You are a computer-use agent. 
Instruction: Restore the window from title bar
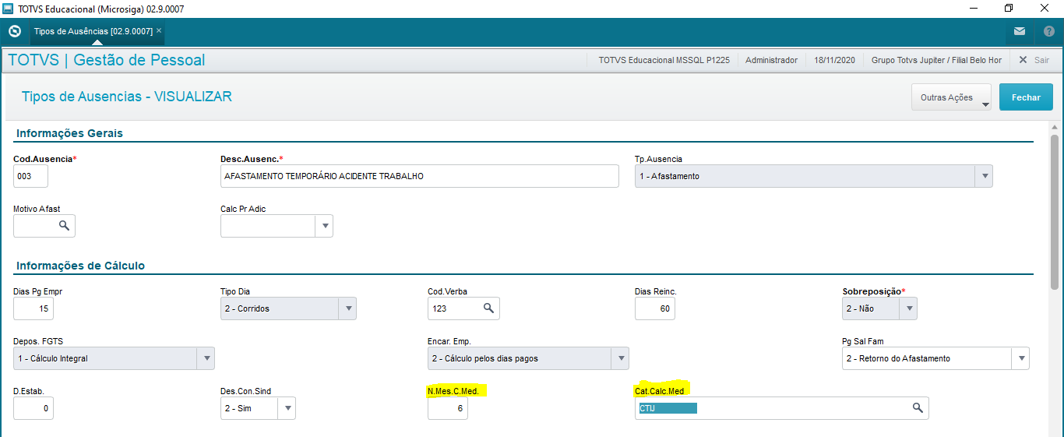(1009, 9)
